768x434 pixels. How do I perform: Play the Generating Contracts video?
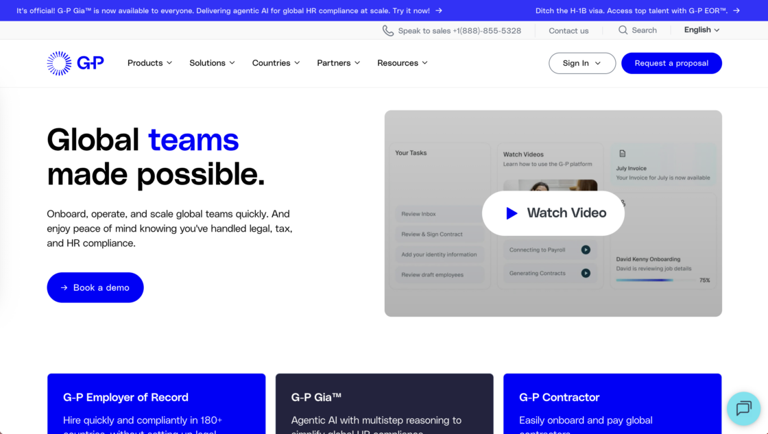click(586, 273)
